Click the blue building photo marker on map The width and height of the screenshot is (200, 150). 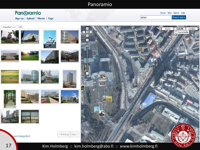pyautogui.click(x=152, y=65)
